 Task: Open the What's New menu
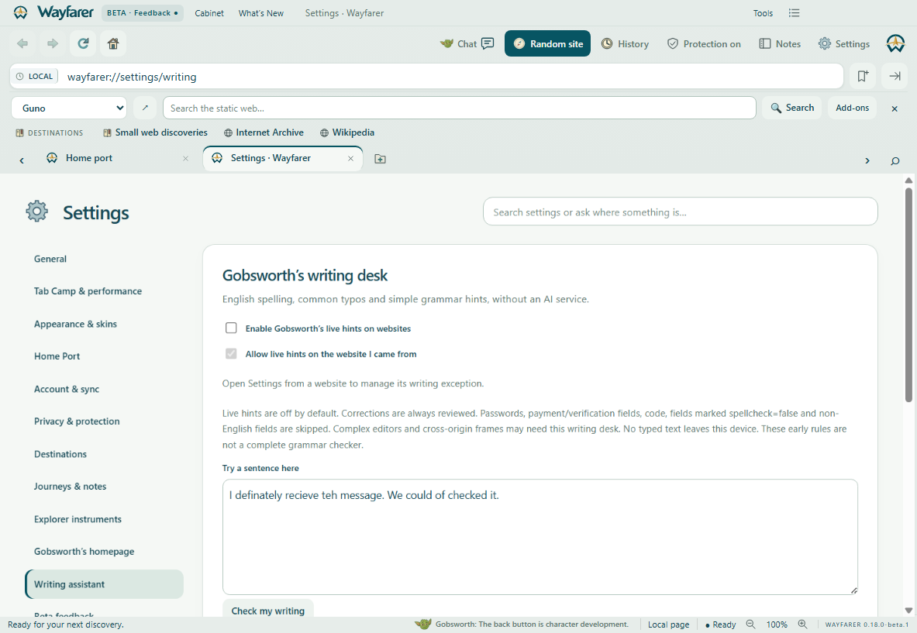coord(260,13)
